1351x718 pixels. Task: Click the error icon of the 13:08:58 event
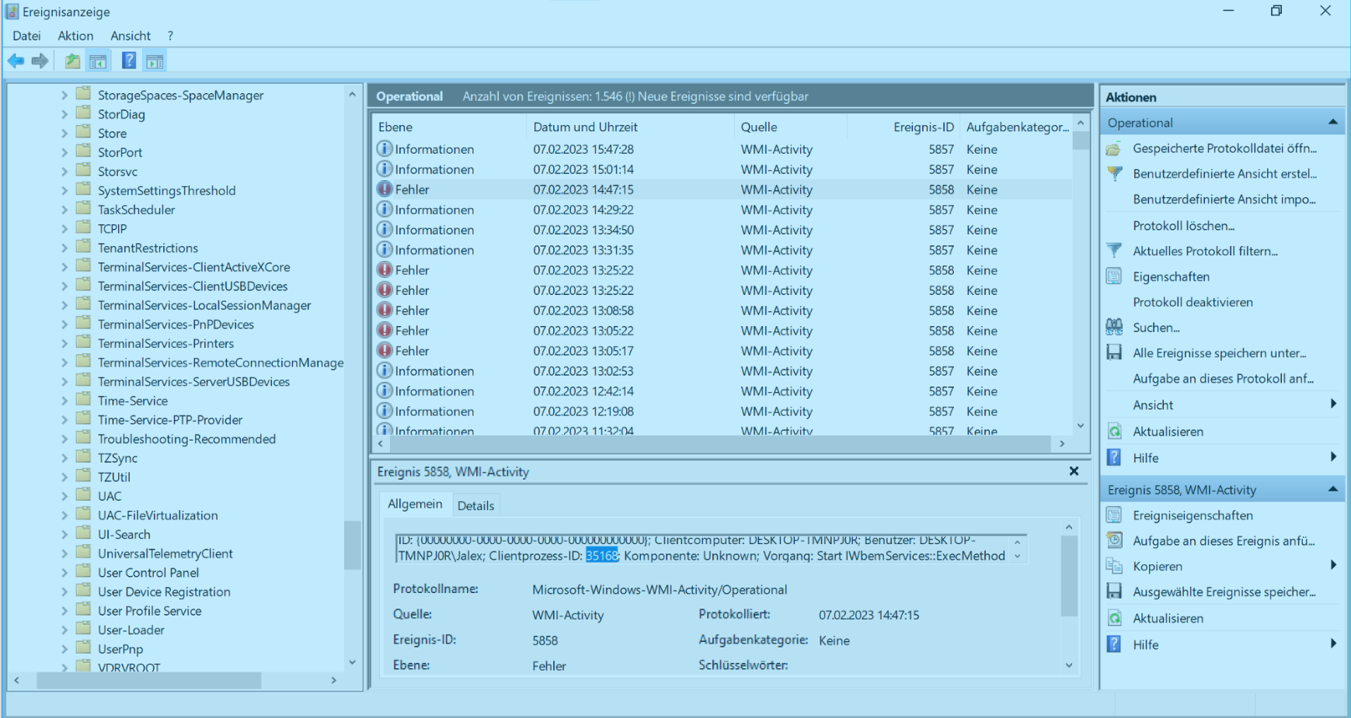(385, 310)
